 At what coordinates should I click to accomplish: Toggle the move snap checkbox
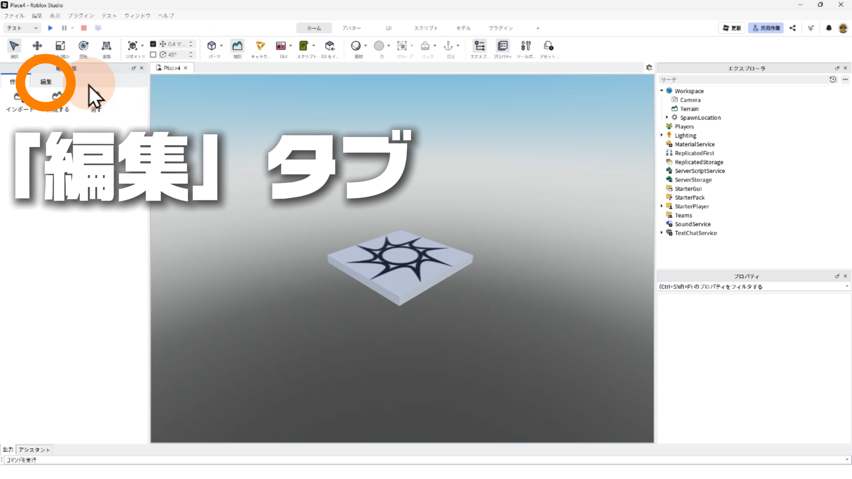153,44
